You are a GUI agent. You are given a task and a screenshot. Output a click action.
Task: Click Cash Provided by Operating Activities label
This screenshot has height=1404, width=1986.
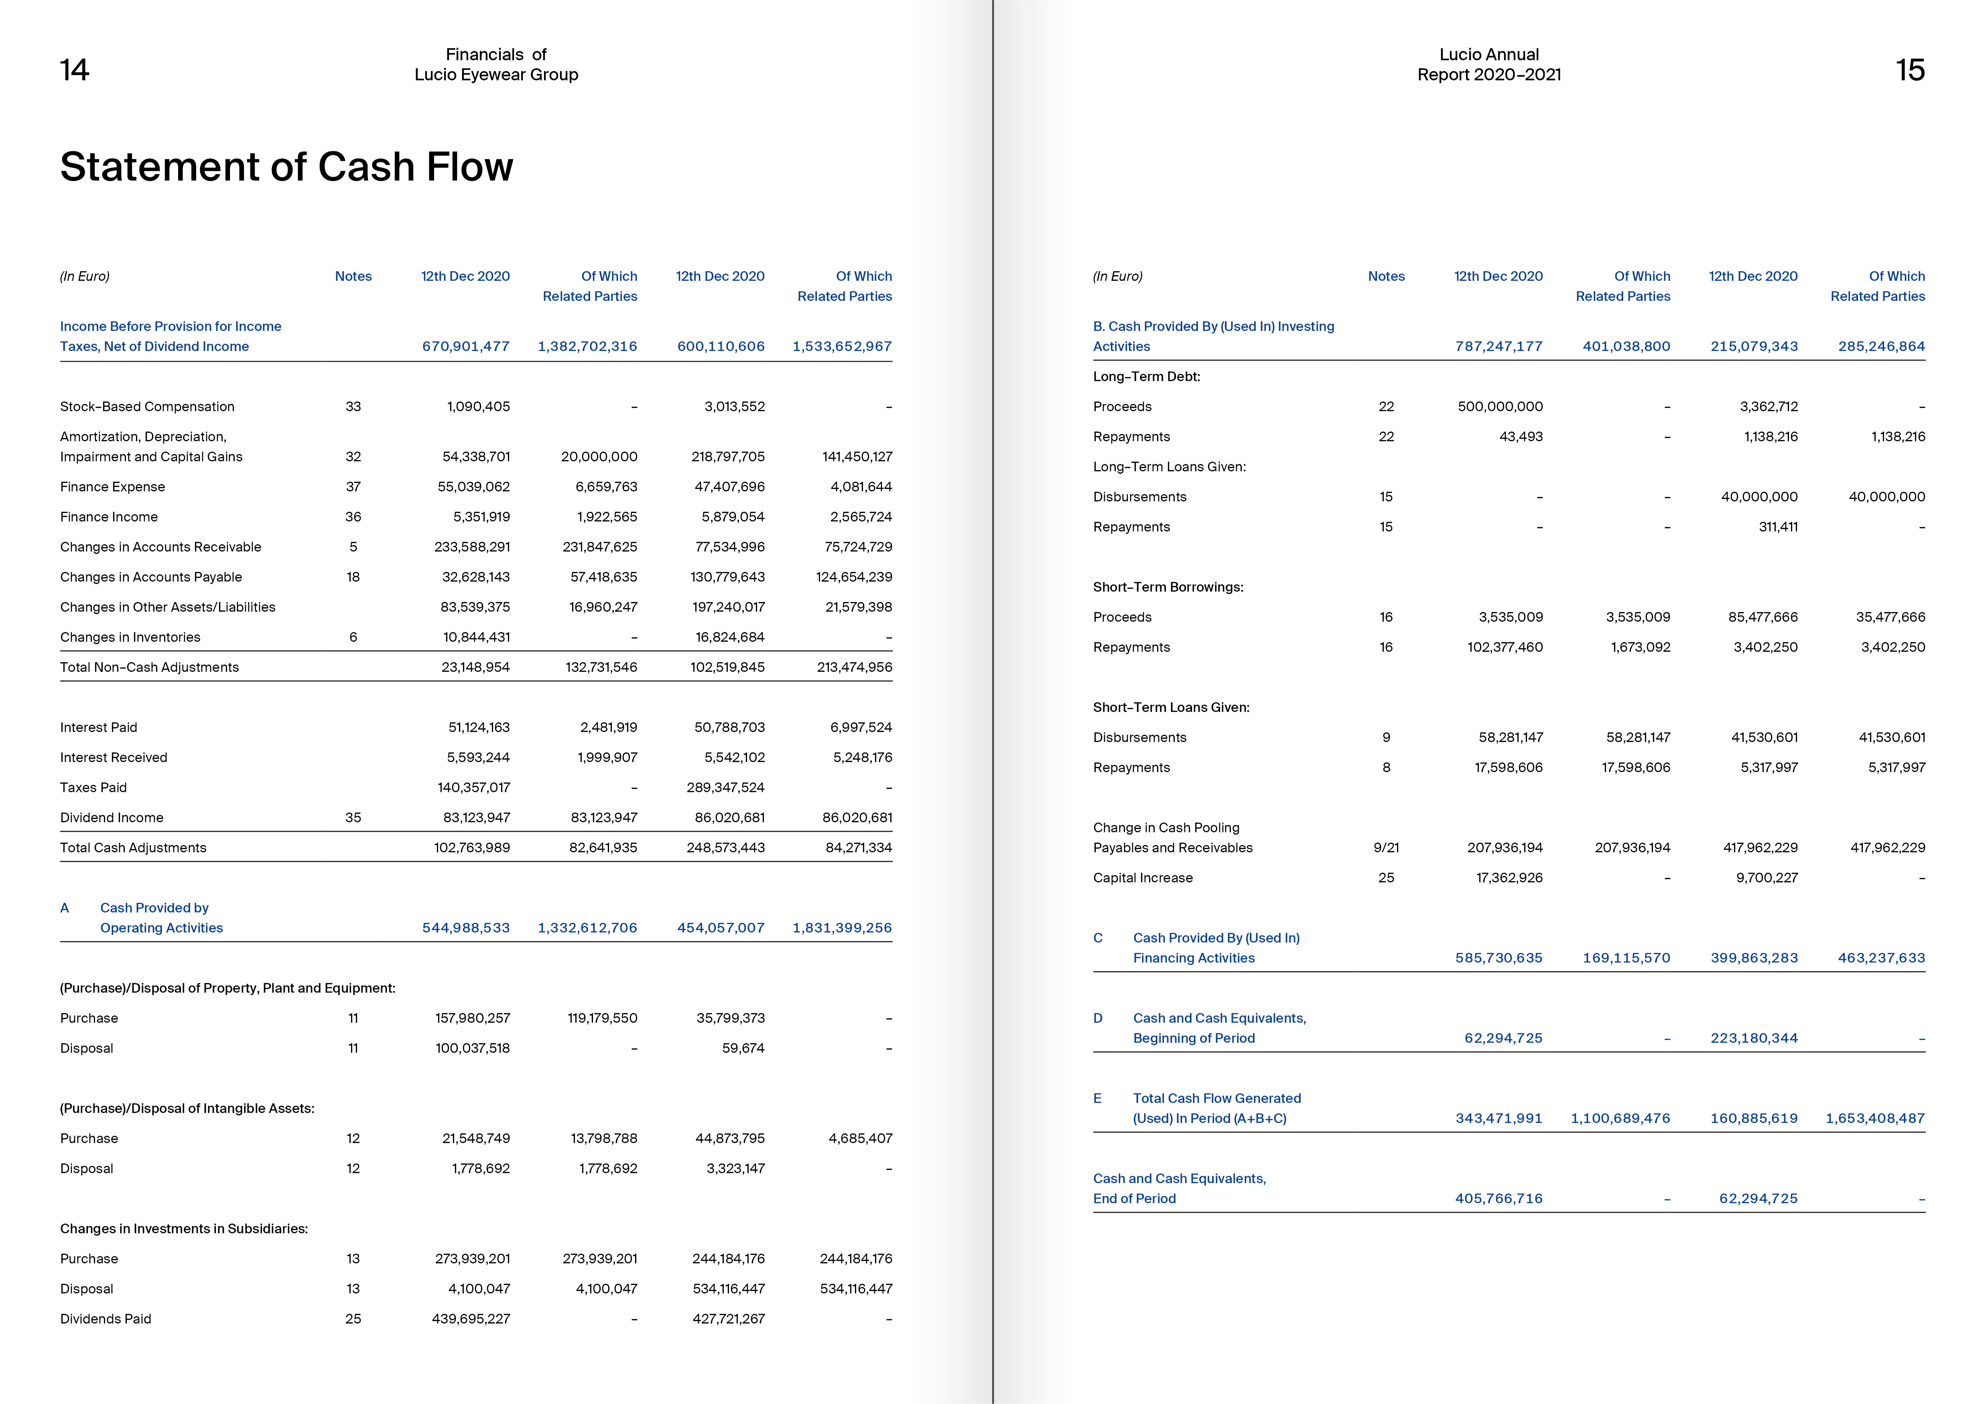161,918
